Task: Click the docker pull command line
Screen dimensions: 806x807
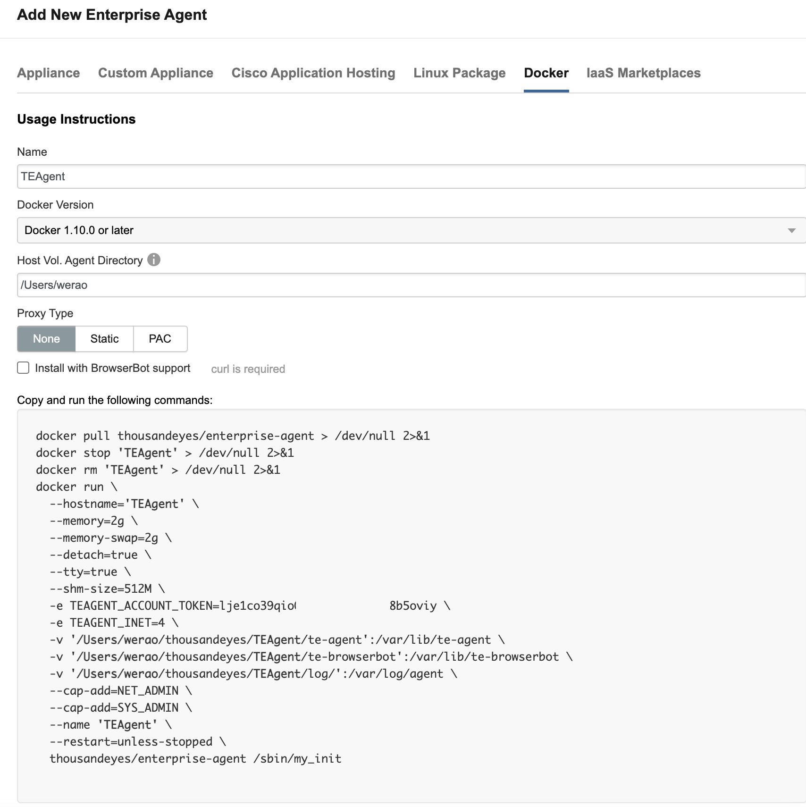Action: pyautogui.click(x=233, y=436)
